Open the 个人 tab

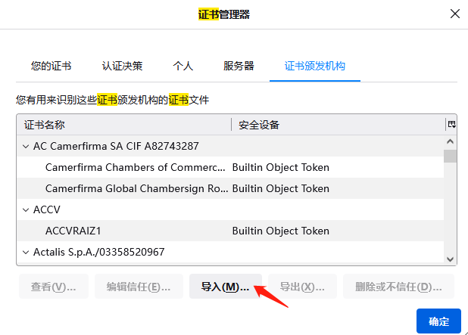pyautogui.click(x=183, y=66)
